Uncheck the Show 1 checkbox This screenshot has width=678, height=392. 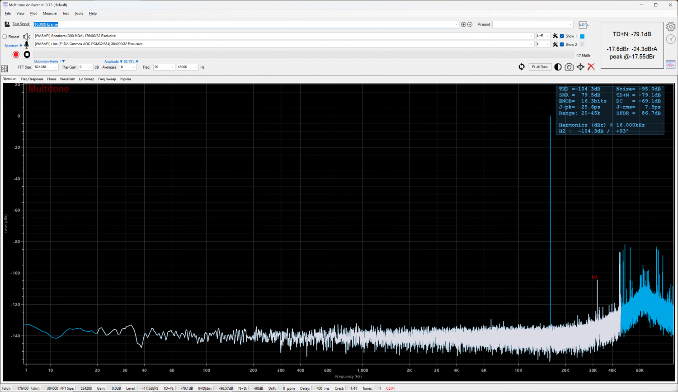(562, 36)
